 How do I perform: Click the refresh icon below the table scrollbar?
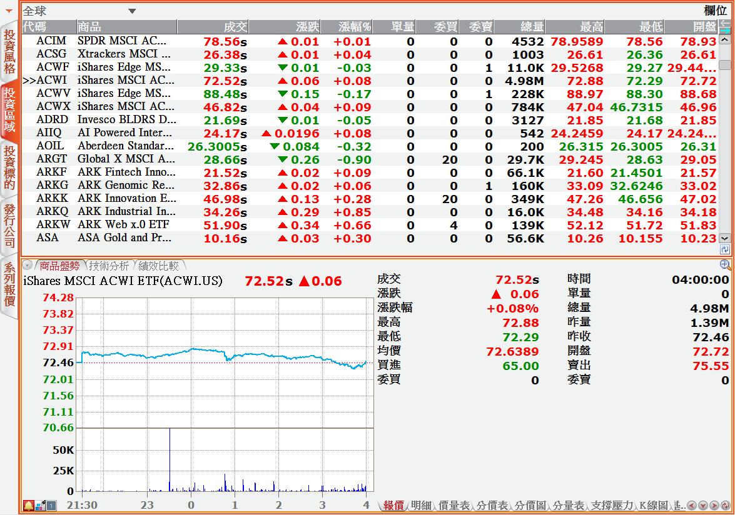coord(725,249)
